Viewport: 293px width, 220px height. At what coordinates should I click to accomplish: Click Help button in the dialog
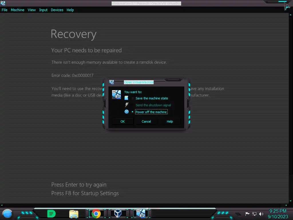(x=170, y=121)
